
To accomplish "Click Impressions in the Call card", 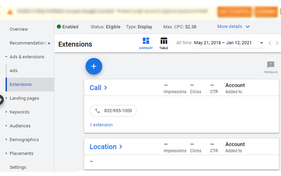I will (x=175, y=92).
